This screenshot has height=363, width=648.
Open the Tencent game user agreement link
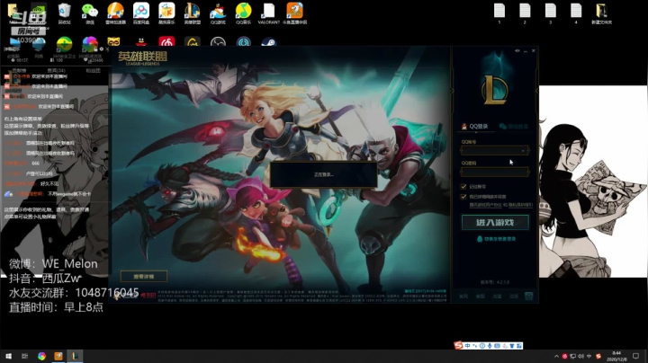[487, 205]
